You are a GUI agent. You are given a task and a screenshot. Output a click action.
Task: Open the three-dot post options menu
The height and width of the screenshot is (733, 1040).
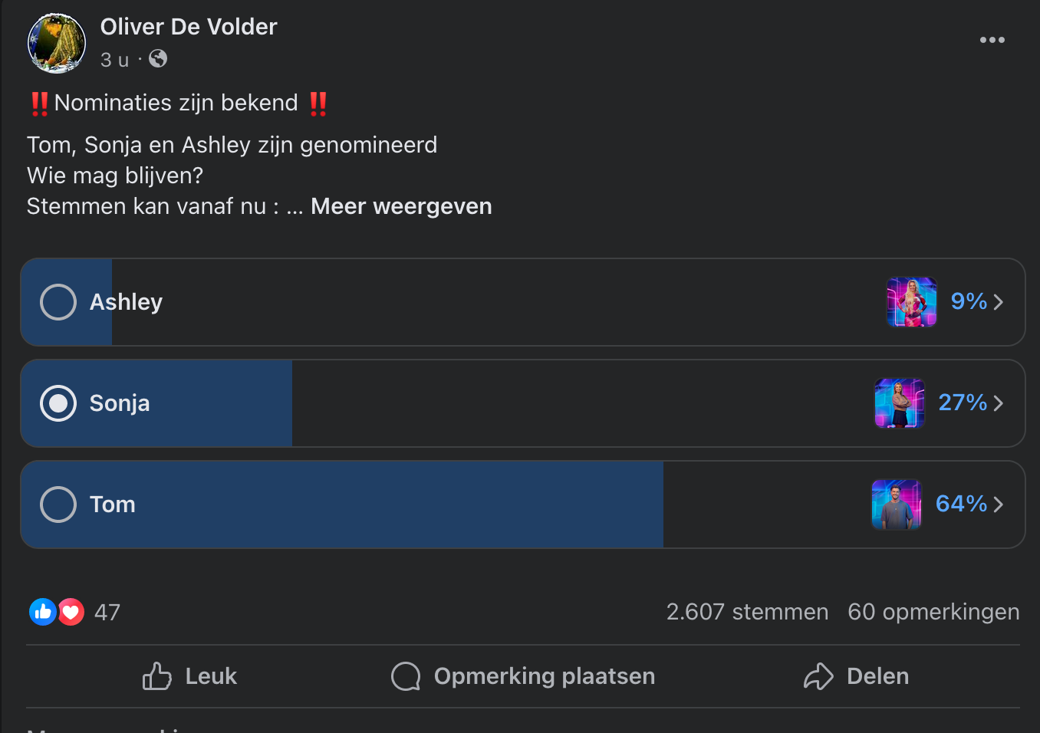click(x=992, y=40)
